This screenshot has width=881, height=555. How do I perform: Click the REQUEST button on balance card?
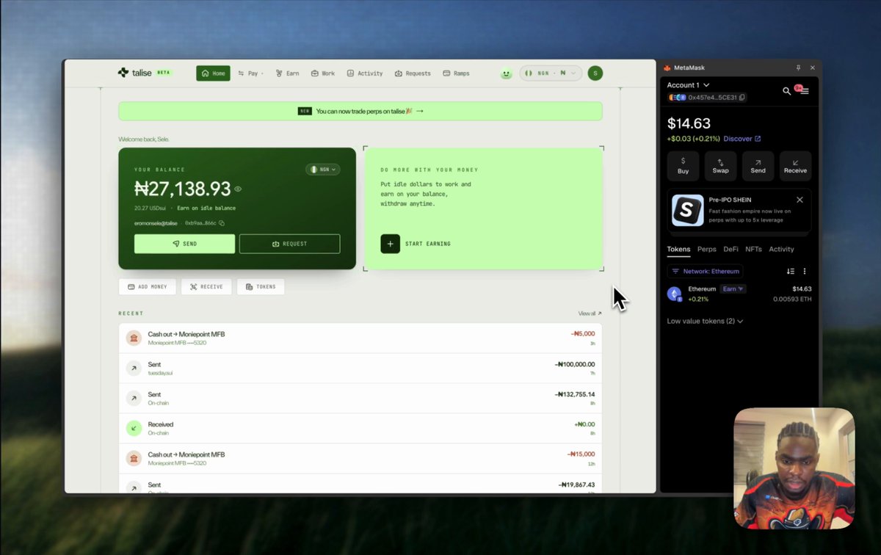[x=289, y=244]
